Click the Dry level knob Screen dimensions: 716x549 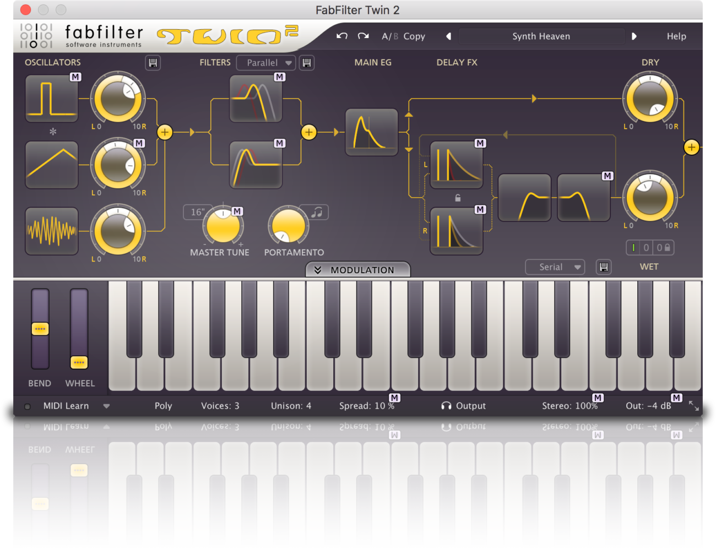650,99
